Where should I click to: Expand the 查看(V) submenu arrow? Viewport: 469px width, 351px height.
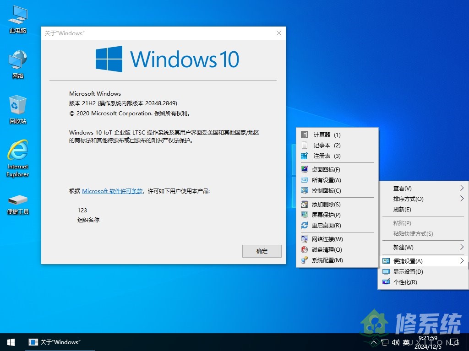462,188
